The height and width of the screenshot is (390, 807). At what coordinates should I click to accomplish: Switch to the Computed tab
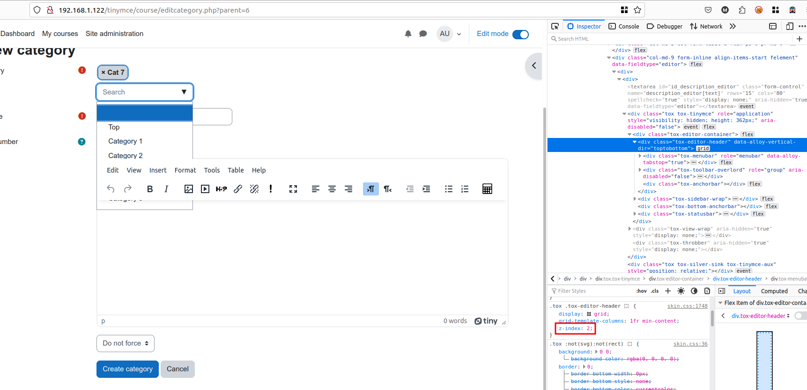click(774, 291)
